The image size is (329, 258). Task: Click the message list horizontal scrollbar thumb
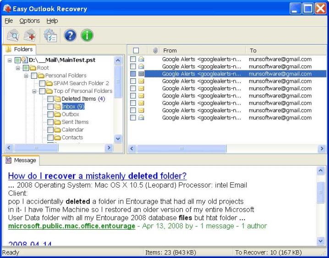point(181,149)
